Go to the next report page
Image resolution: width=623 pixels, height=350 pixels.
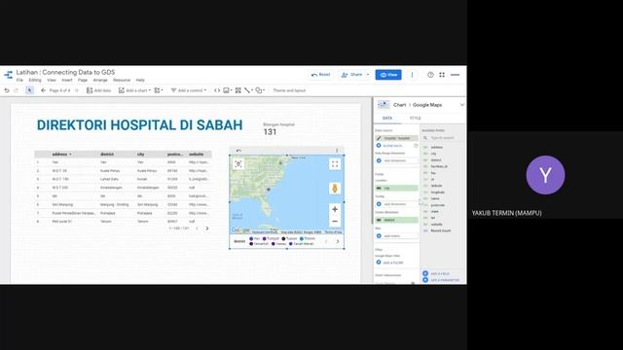coord(76,90)
